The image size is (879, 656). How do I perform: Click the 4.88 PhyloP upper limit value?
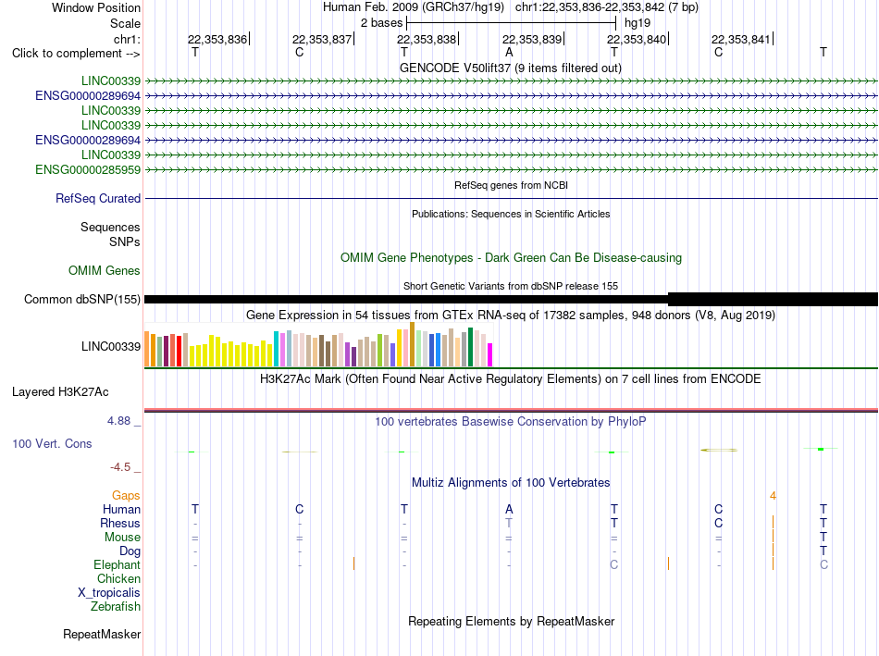pyautogui.click(x=118, y=420)
